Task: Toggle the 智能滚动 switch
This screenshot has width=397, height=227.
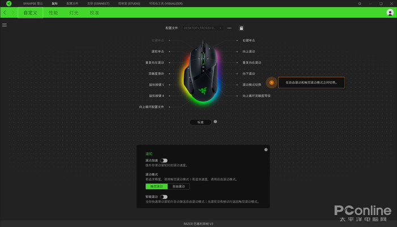Action: [163, 196]
